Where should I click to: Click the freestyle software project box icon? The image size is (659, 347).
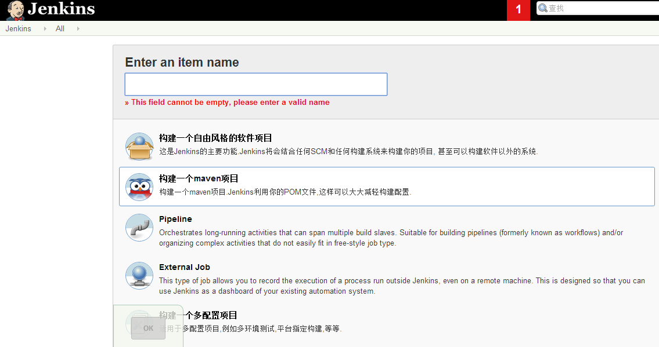click(139, 145)
